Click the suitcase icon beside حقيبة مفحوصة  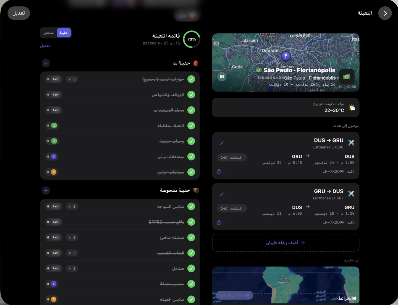coord(196,190)
